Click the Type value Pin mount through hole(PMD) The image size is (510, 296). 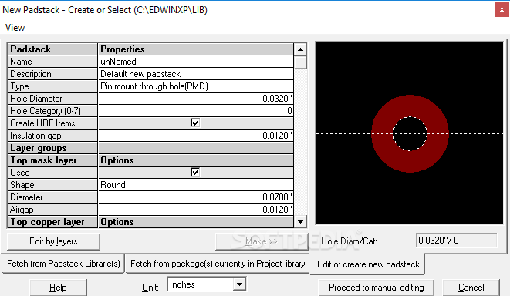(196, 86)
